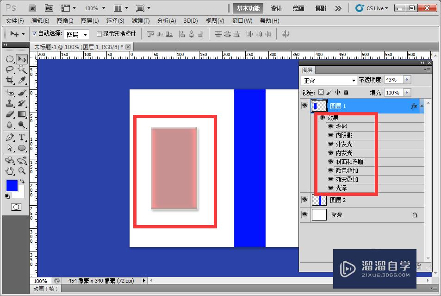
Task: Pick the Magic Wand tool
Action: (x=22, y=69)
